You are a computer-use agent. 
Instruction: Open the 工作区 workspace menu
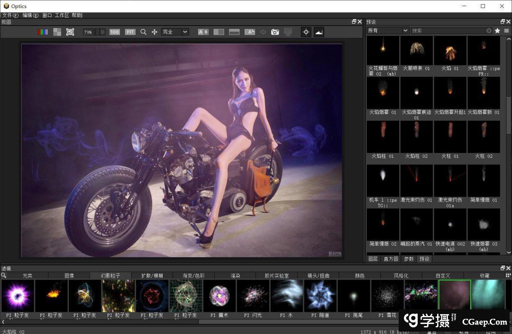click(x=62, y=15)
